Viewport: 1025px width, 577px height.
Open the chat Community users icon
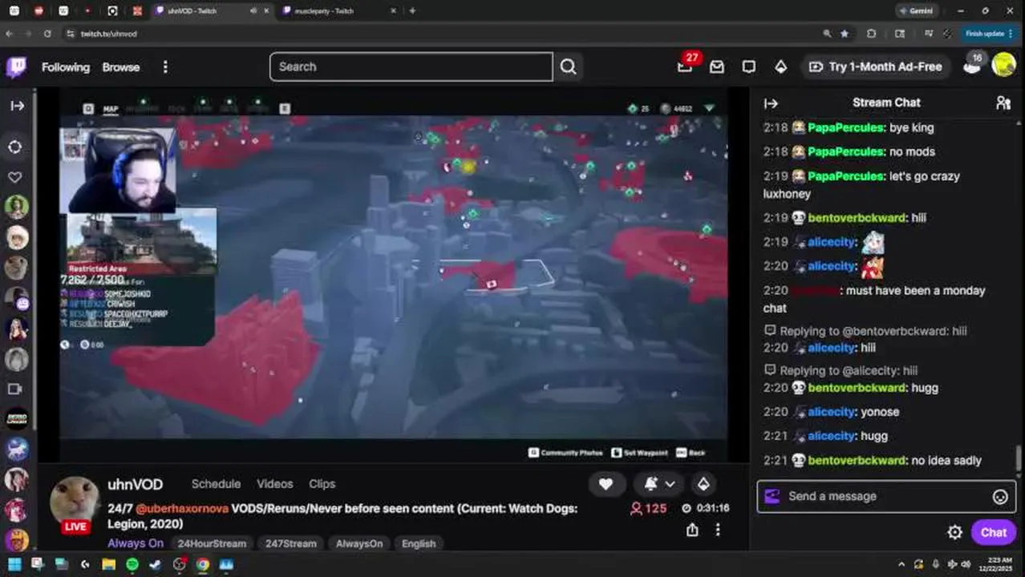click(1003, 103)
